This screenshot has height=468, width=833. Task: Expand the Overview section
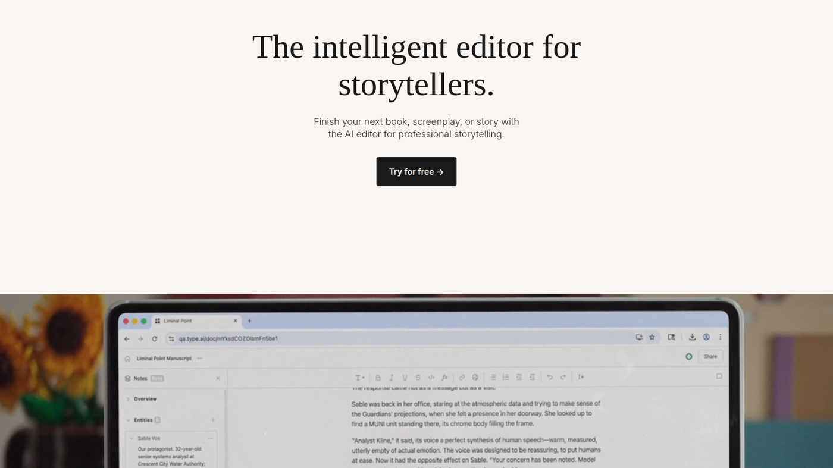click(127, 399)
